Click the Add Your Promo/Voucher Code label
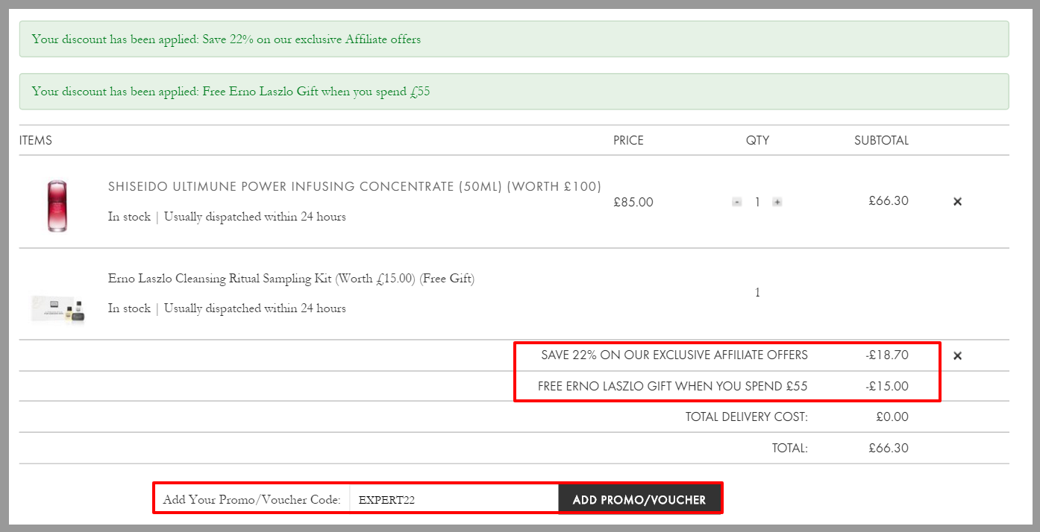Image resolution: width=1040 pixels, height=532 pixels. (251, 500)
